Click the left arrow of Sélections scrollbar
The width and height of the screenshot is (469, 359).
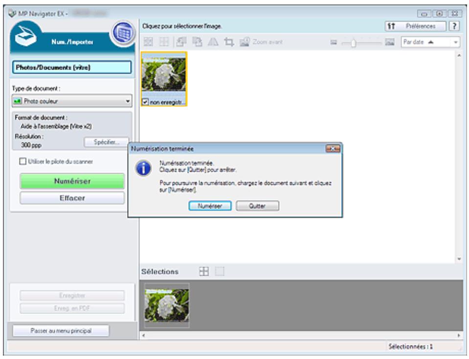144,336
